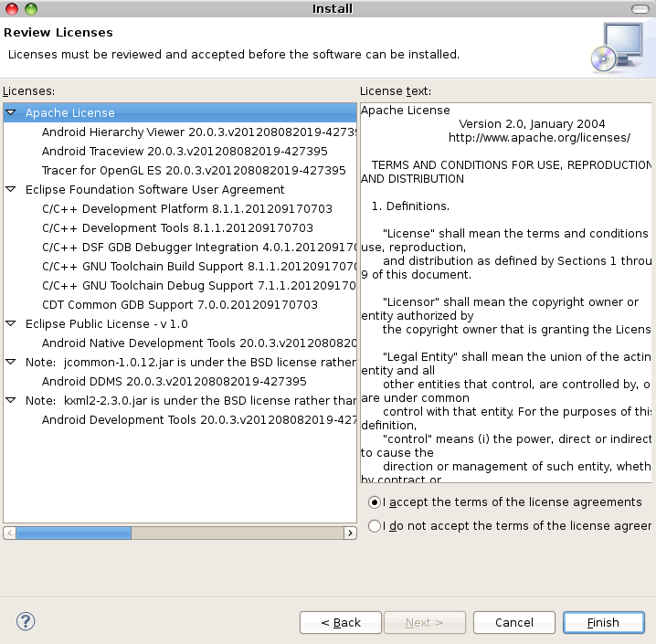The image size is (656, 644).
Task: Click the disabled Next button
Action: pyautogui.click(x=425, y=623)
